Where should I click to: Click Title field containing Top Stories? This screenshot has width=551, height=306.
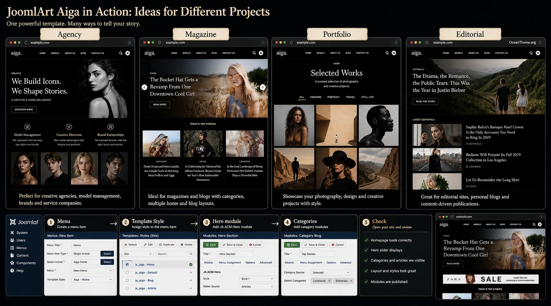(317, 254)
